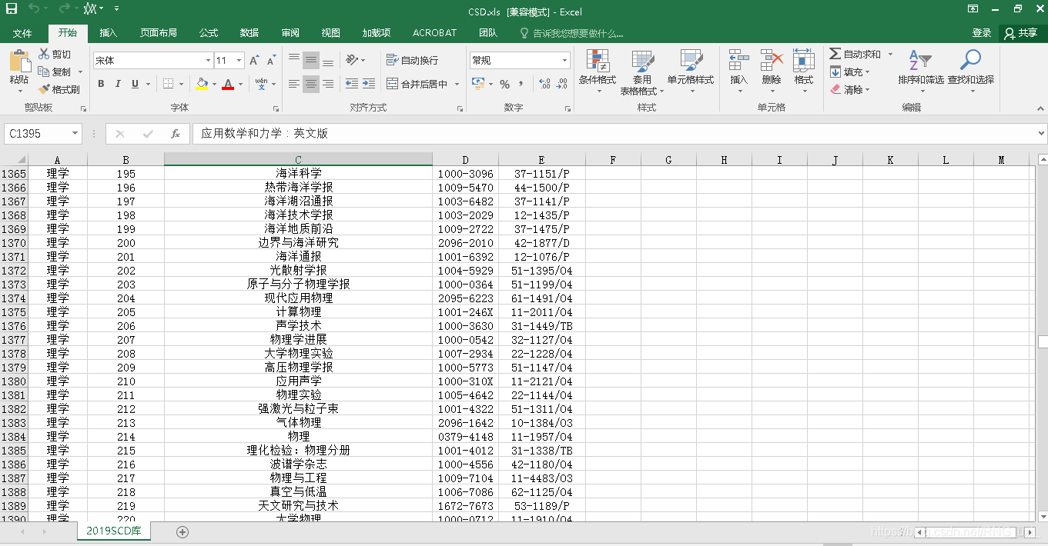
Task: Toggle Italic formatting
Action: tap(118, 84)
